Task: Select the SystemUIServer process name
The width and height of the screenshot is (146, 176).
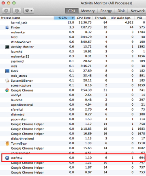Action: click(22, 80)
